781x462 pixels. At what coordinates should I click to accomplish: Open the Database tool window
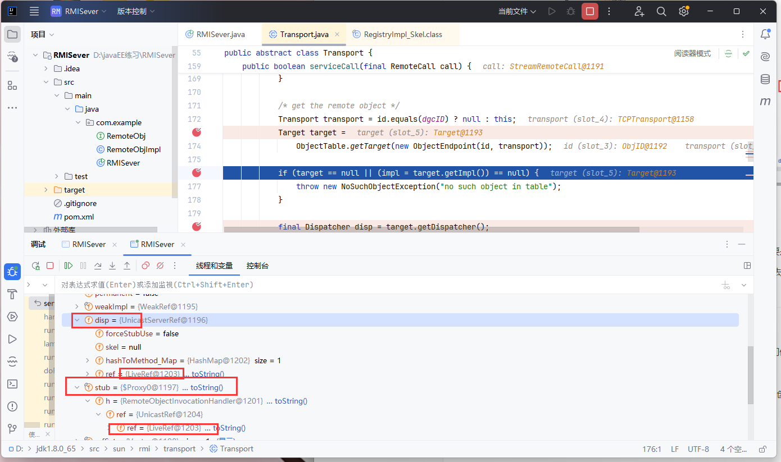(x=765, y=79)
